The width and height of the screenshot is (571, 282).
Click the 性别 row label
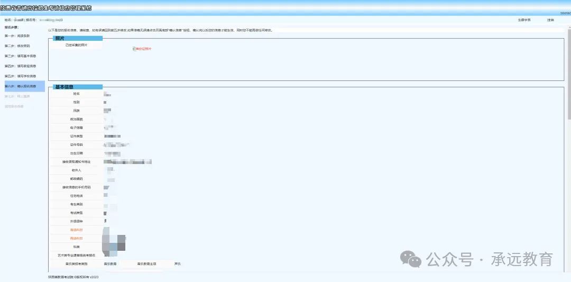[76, 103]
